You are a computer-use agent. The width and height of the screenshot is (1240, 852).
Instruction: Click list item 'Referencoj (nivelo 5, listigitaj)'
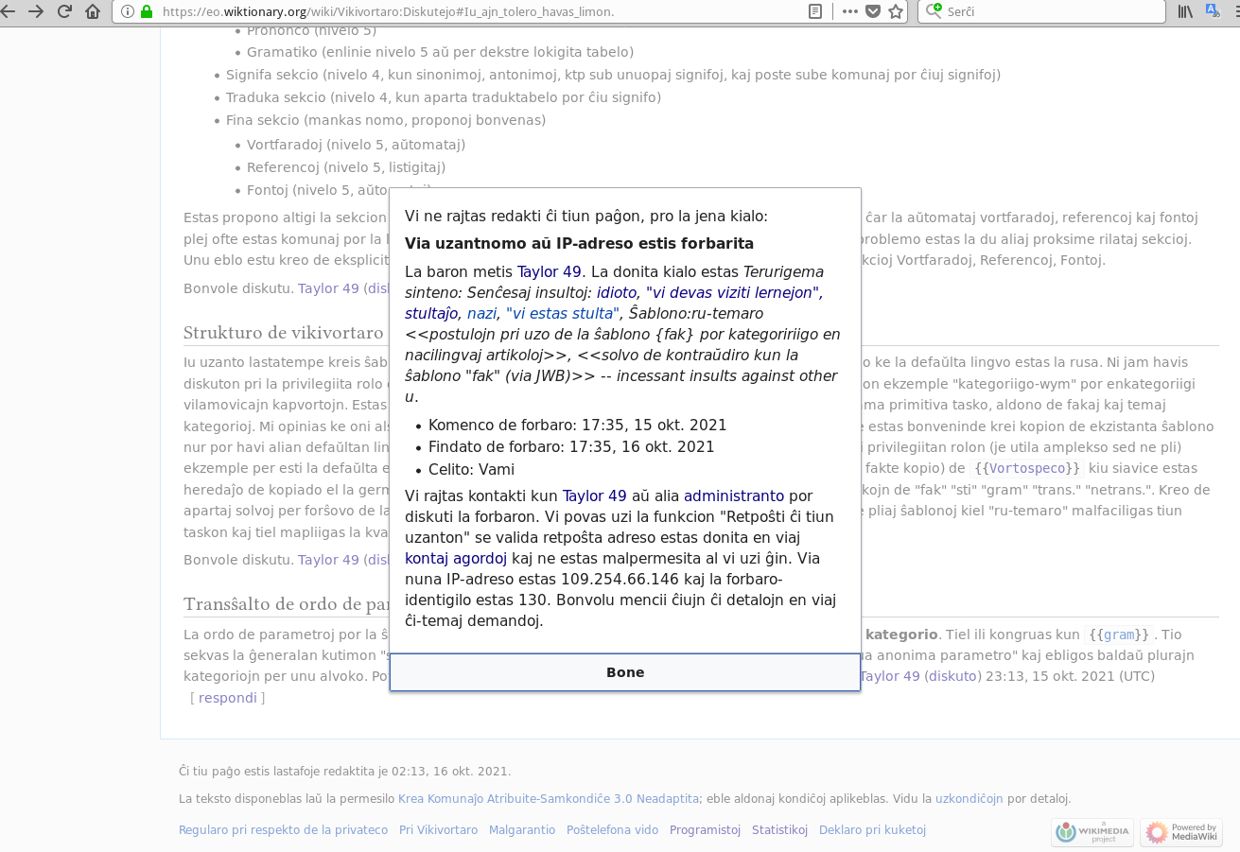346,167
